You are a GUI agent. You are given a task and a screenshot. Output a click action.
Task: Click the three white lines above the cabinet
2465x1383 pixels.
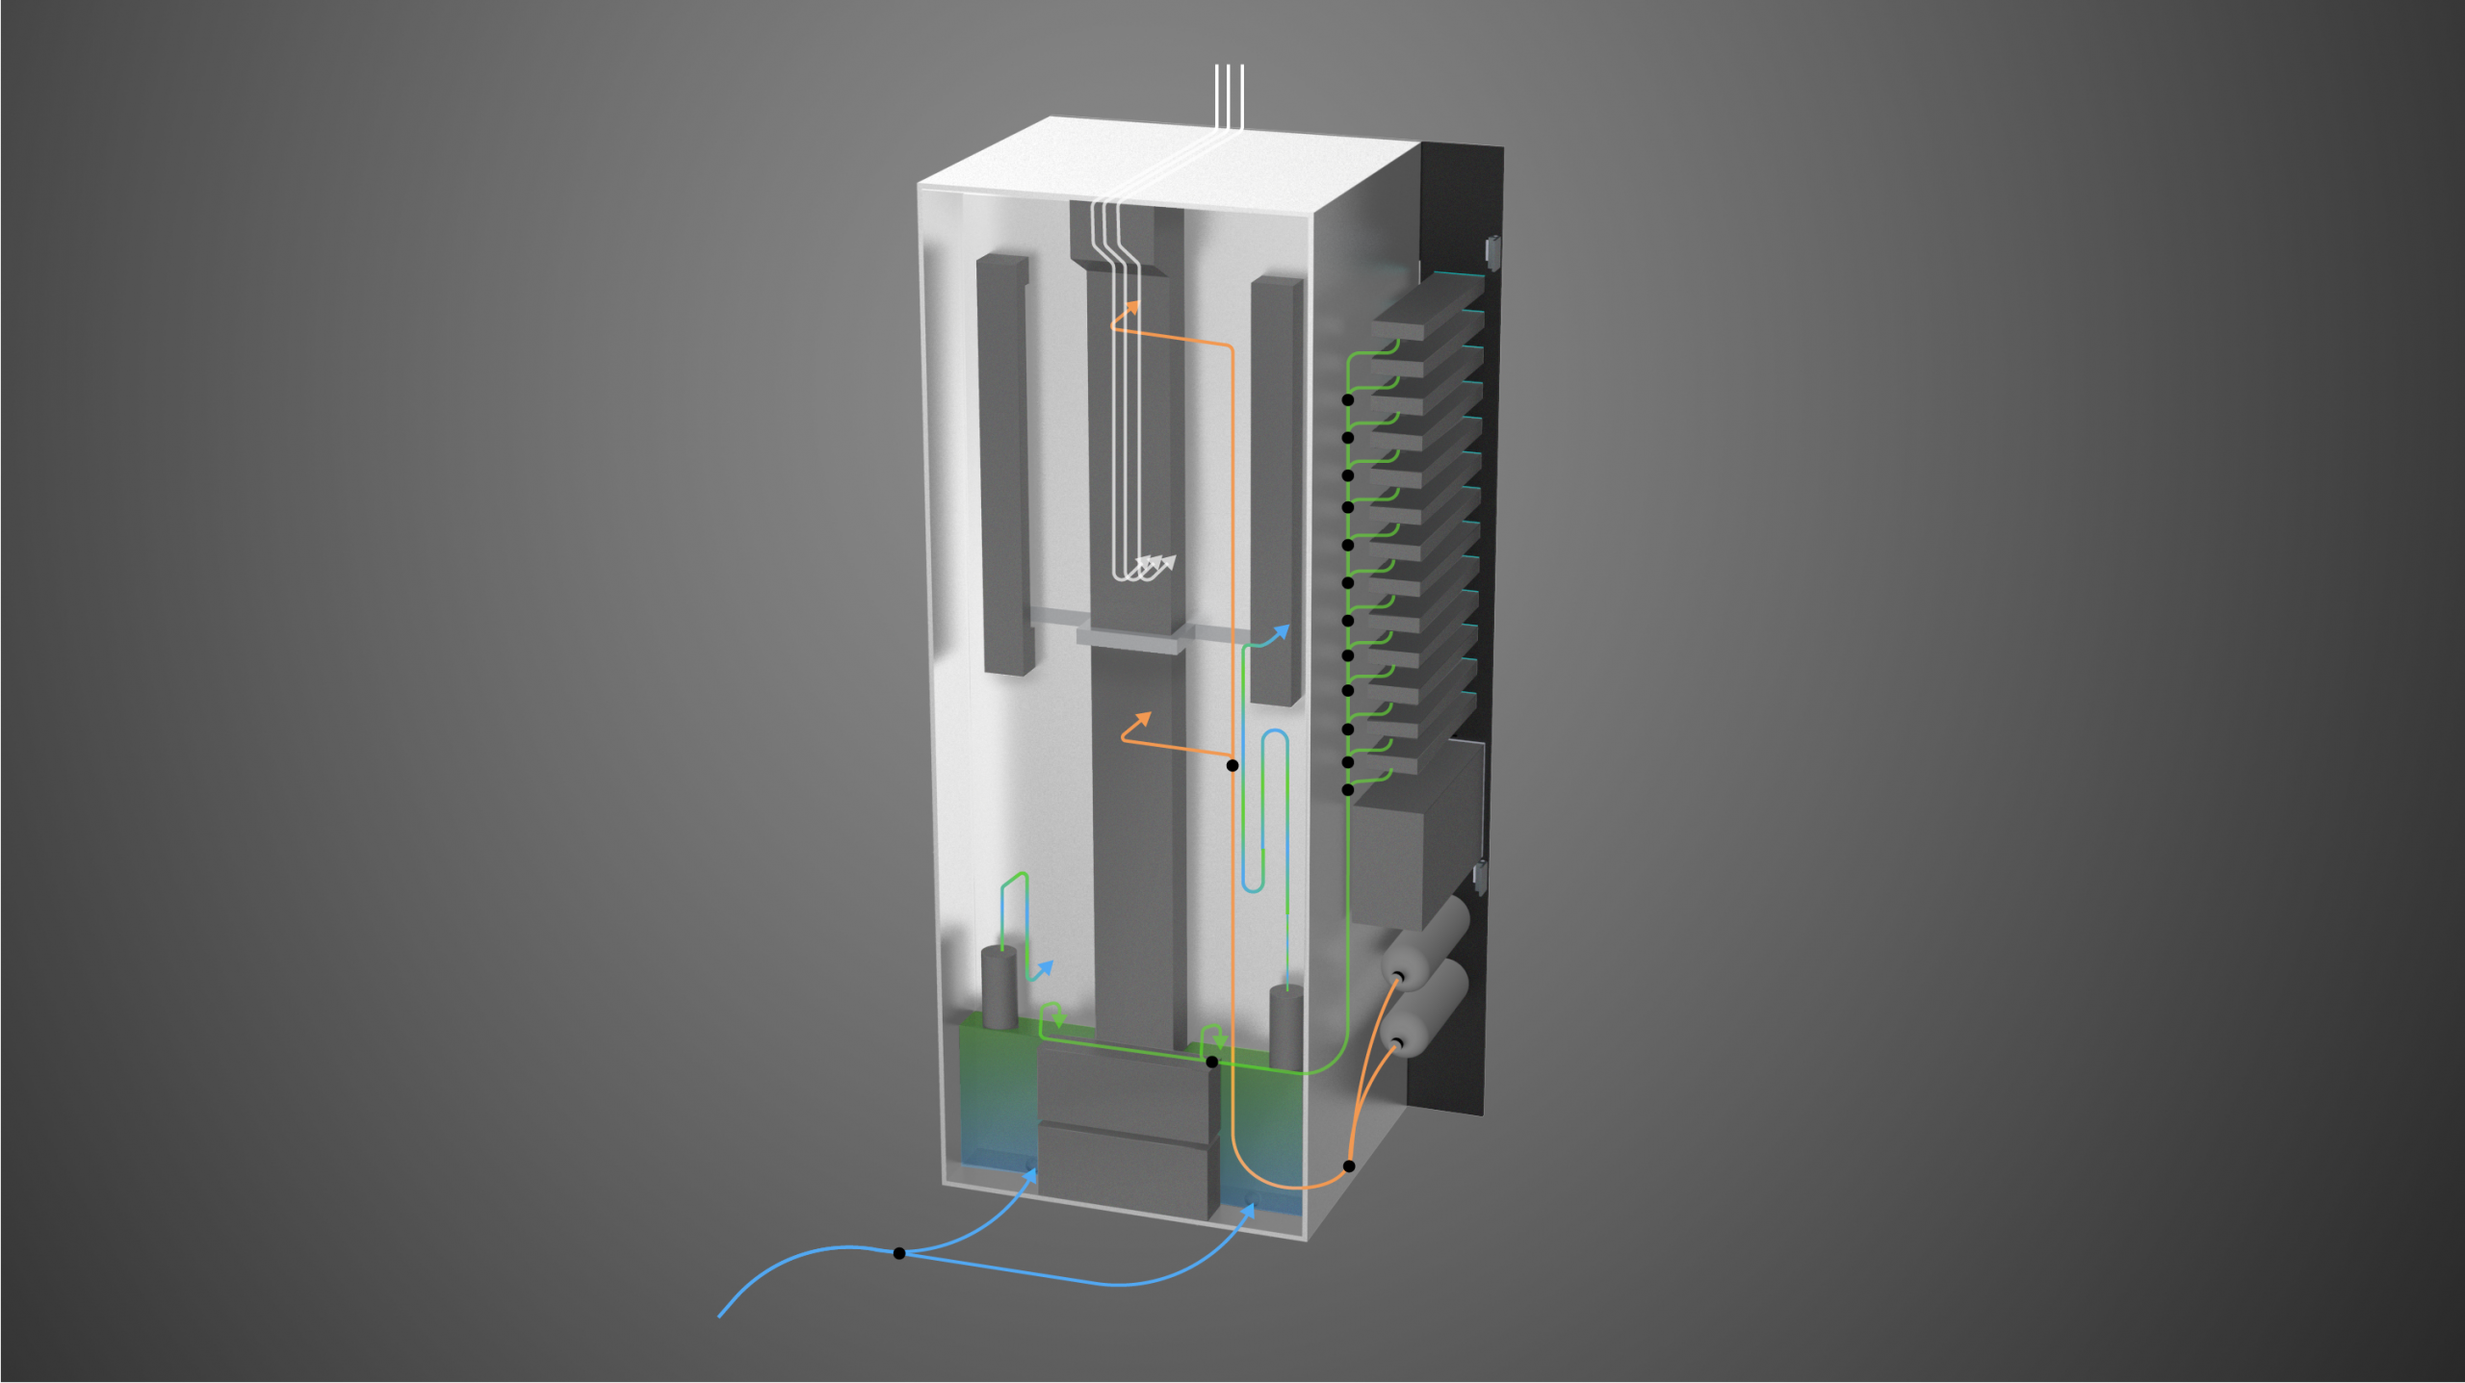coord(1230,96)
